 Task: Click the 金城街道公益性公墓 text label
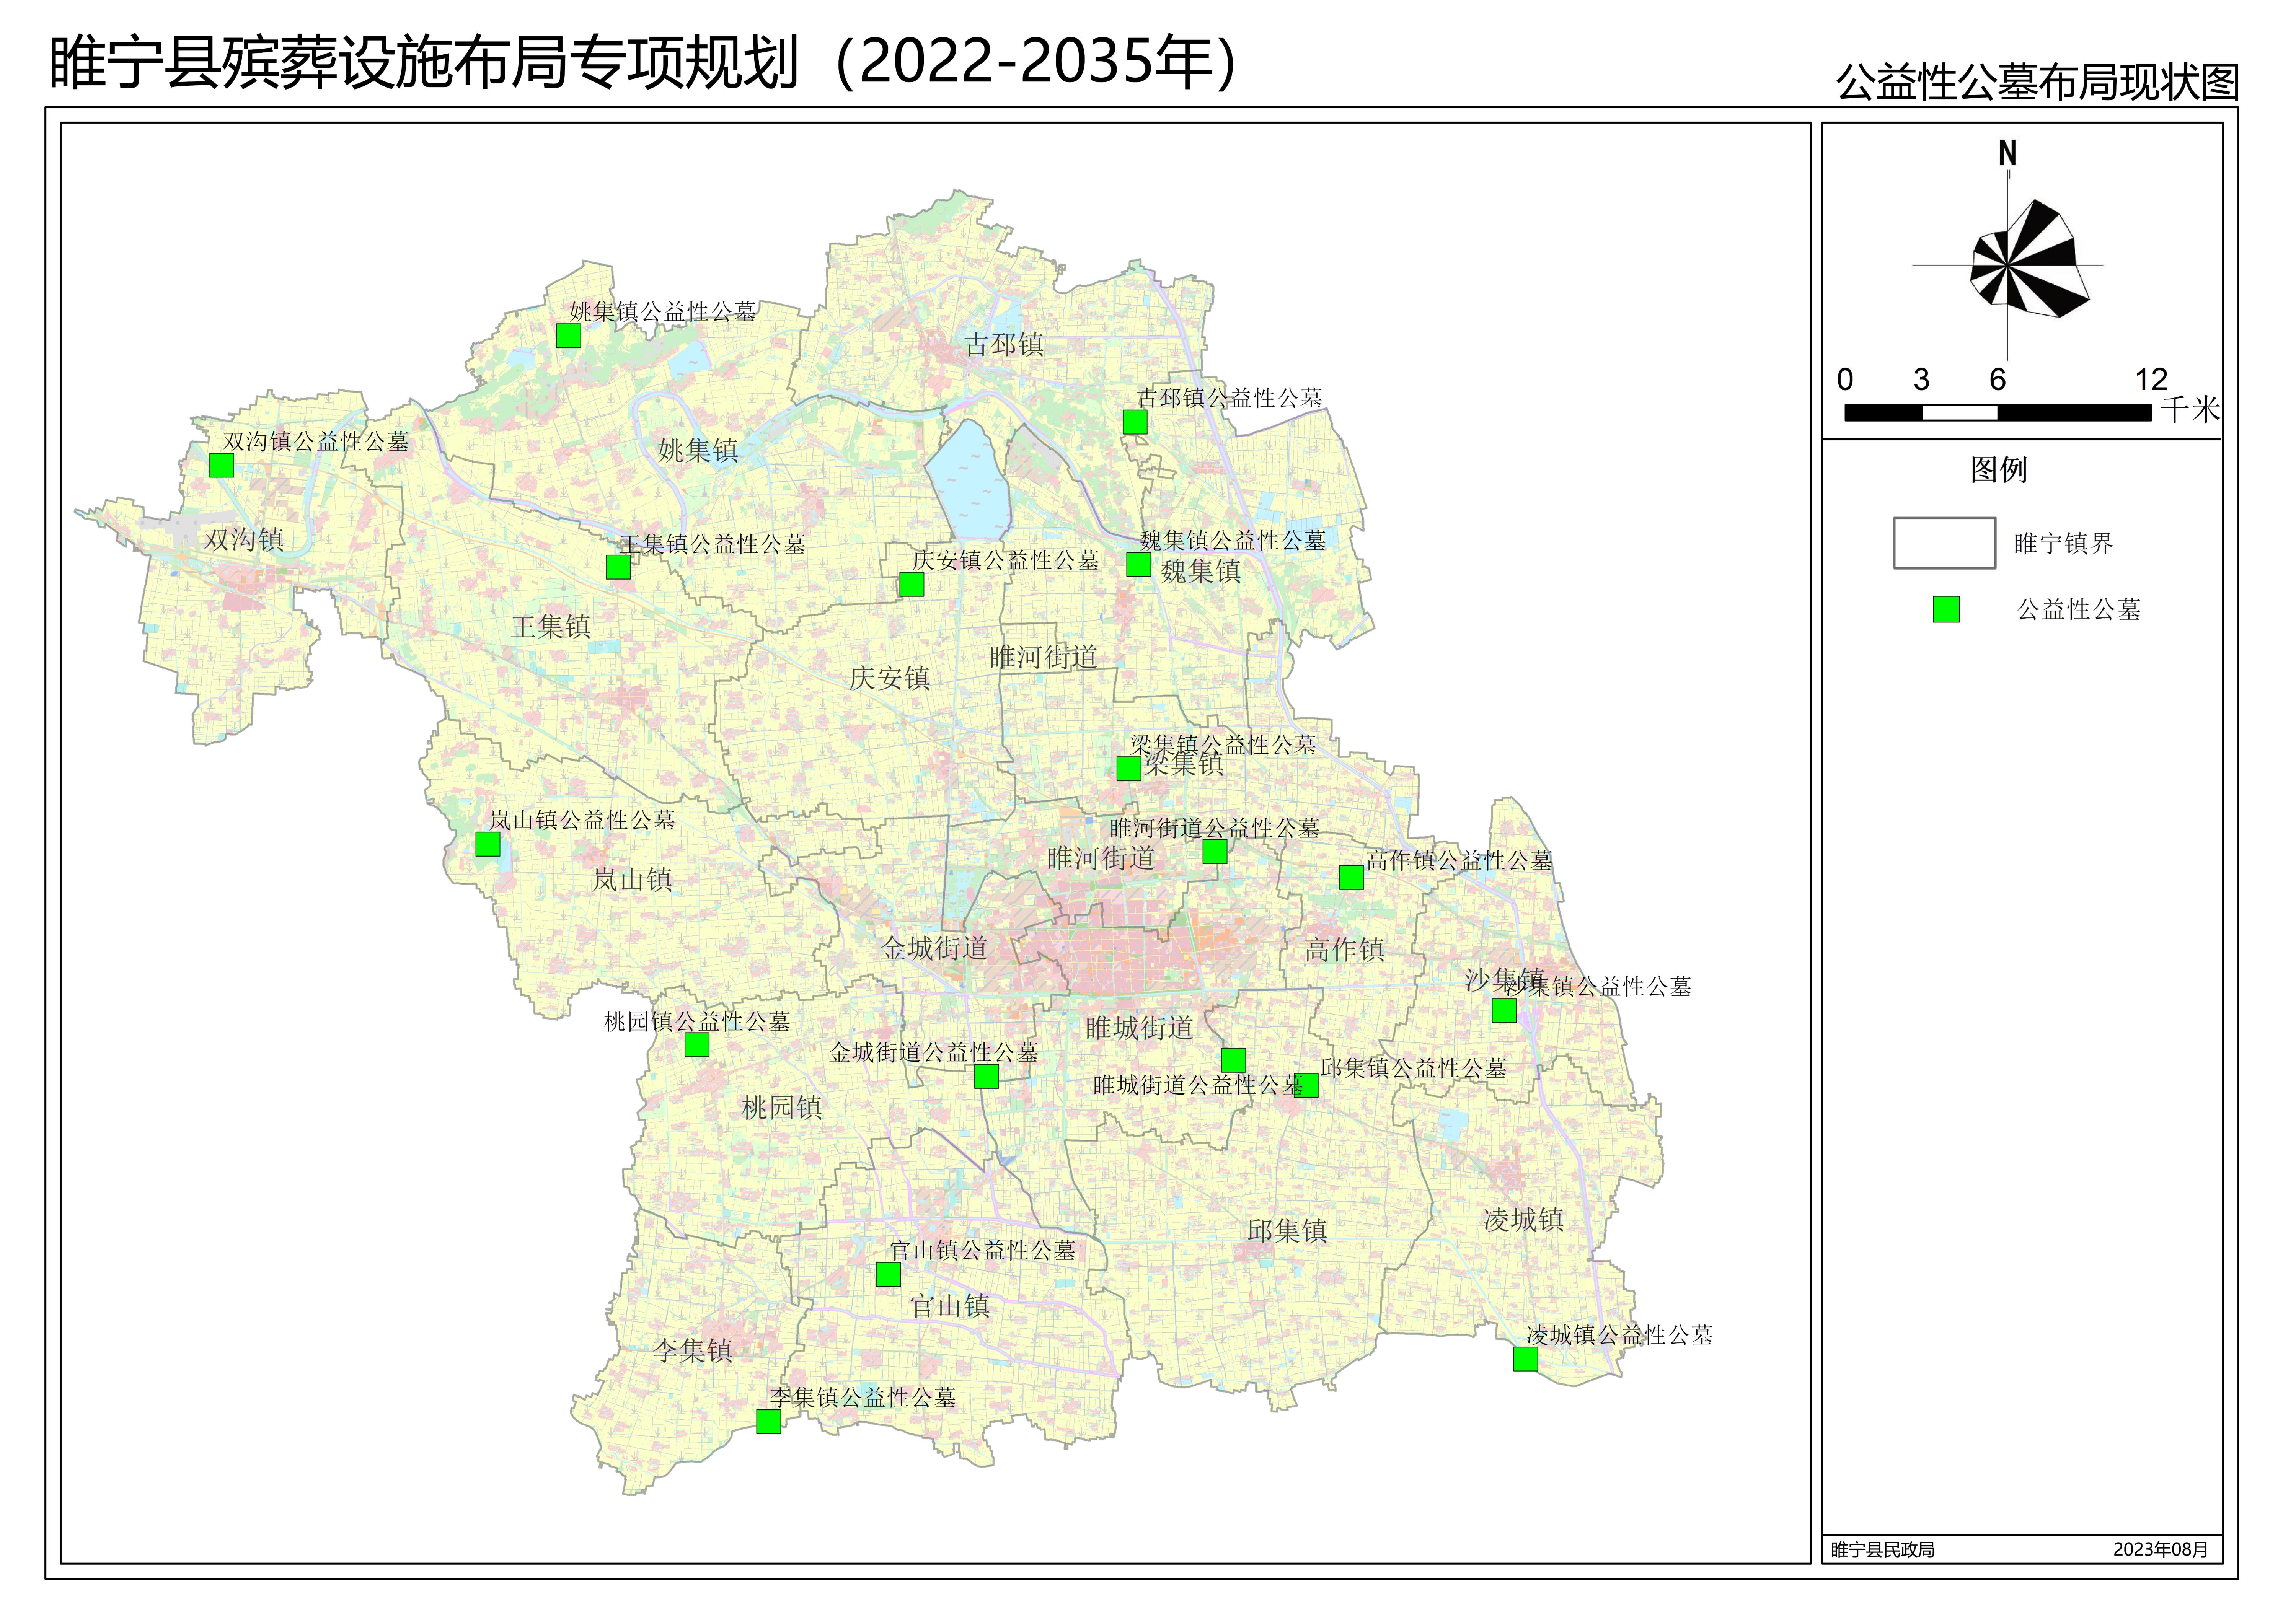934,1052
